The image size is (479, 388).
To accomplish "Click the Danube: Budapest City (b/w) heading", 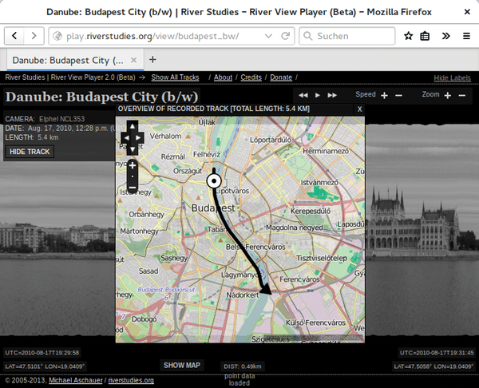I will point(101,97).
